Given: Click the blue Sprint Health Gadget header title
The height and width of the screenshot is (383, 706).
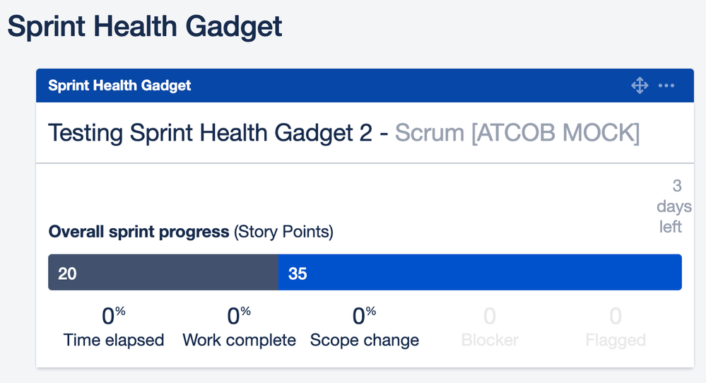Looking at the screenshot, I should point(119,86).
